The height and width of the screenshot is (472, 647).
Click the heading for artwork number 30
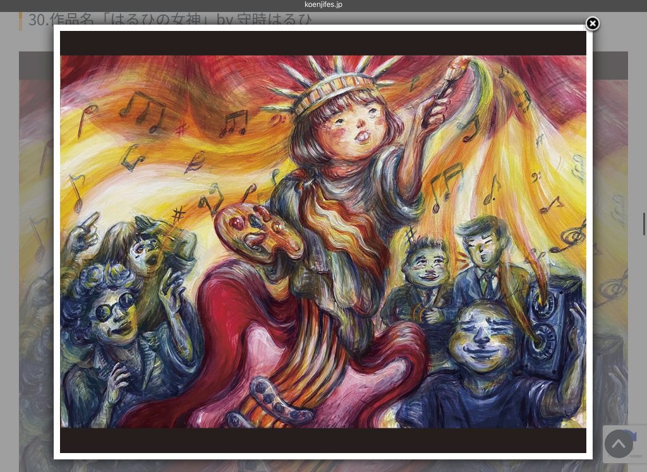pos(169,20)
